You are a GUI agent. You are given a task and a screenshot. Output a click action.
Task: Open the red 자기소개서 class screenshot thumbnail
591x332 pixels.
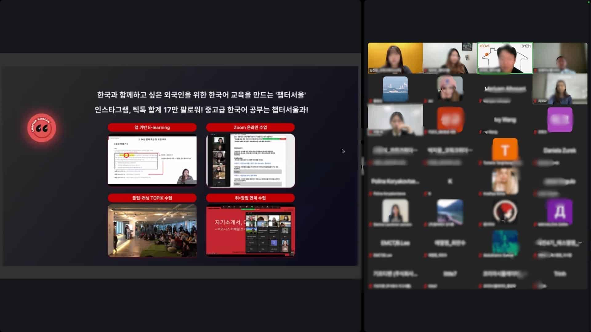[x=250, y=231]
